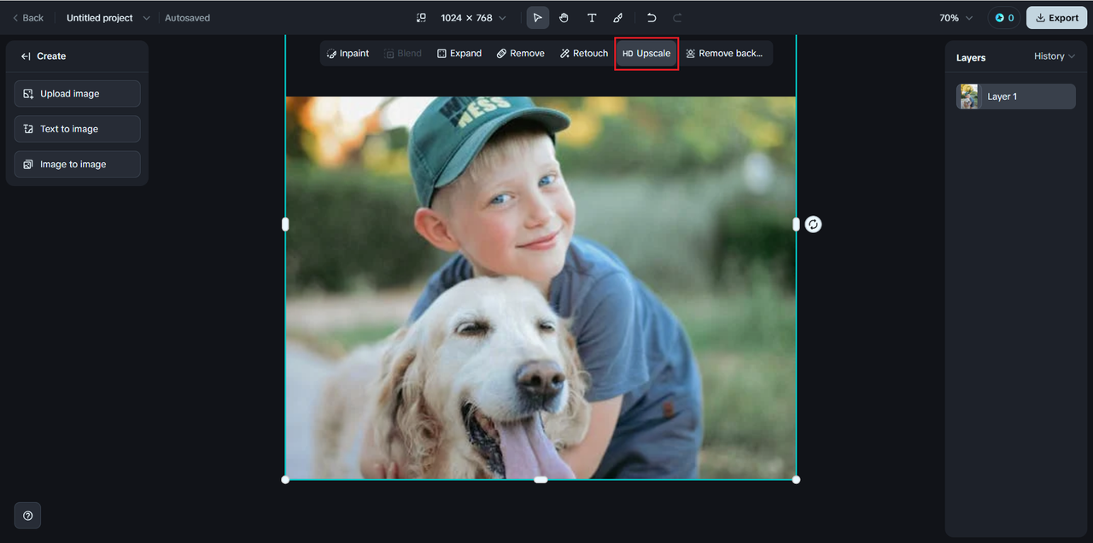
Task: Click the Layer 1 thumbnail
Action: pyautogui.click(x=968, y=96)
